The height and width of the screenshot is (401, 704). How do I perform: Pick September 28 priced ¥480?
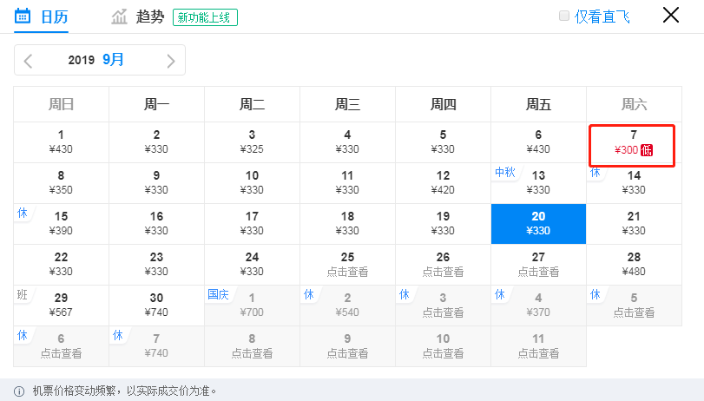coord(634,265)
